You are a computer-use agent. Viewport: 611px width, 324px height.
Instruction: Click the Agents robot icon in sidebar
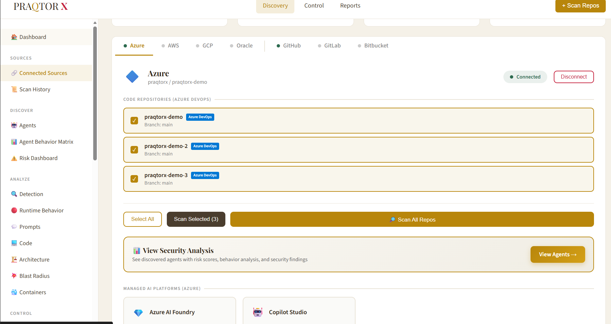14,125
